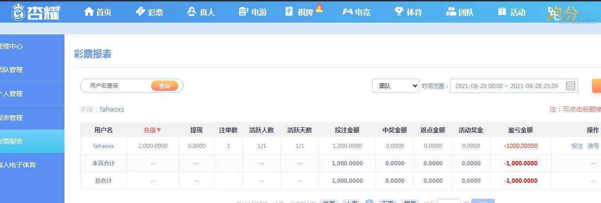Focus the 用户名查询 search field
The image size is (601, 203).
coord(117,86)
